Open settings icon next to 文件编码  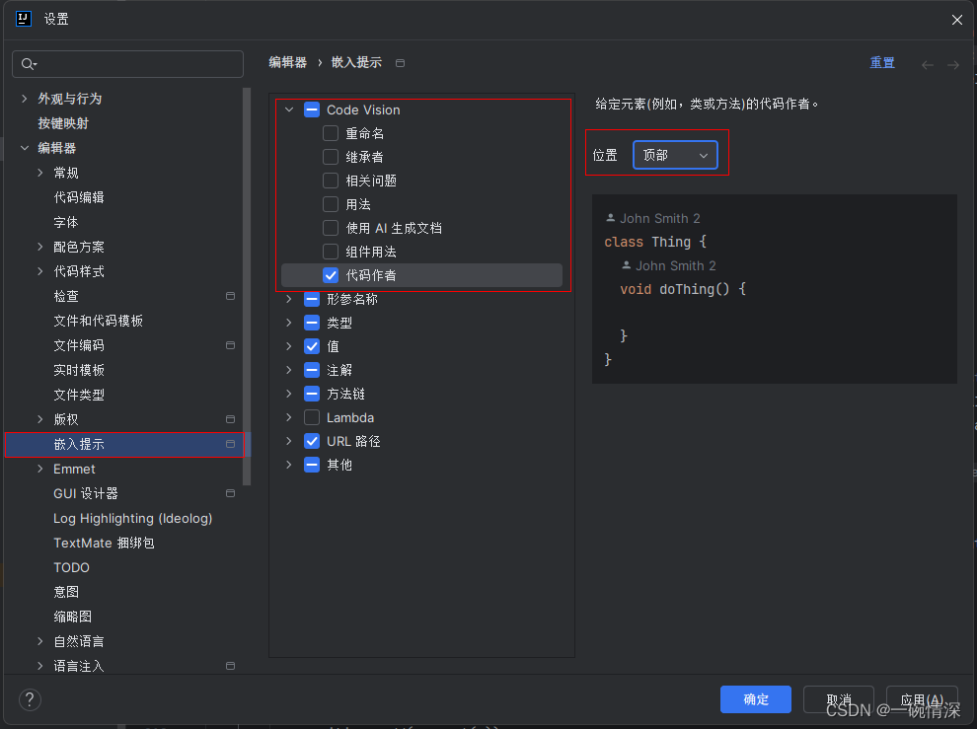(229, 345)
